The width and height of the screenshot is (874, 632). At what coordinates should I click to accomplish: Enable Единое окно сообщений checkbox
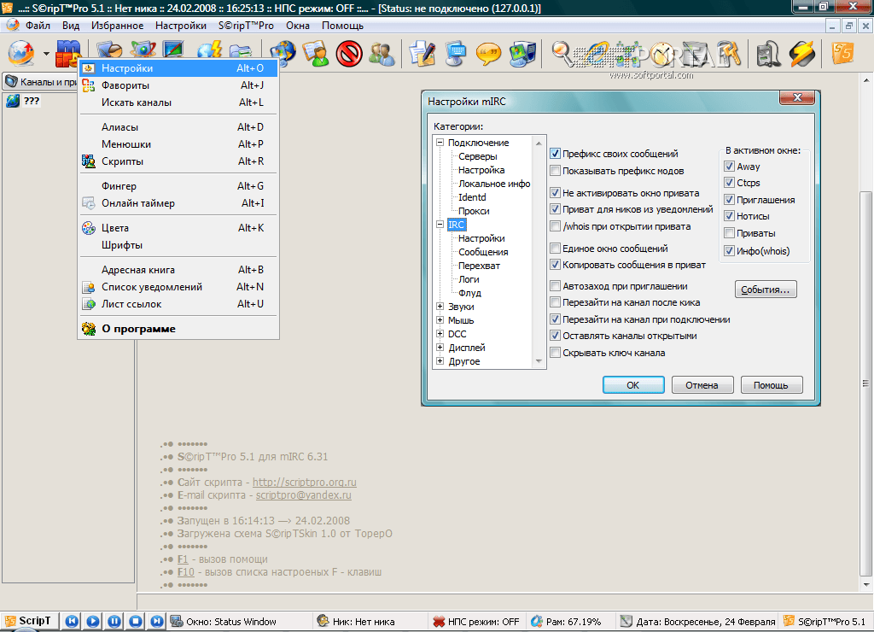[x=555, y=249]
